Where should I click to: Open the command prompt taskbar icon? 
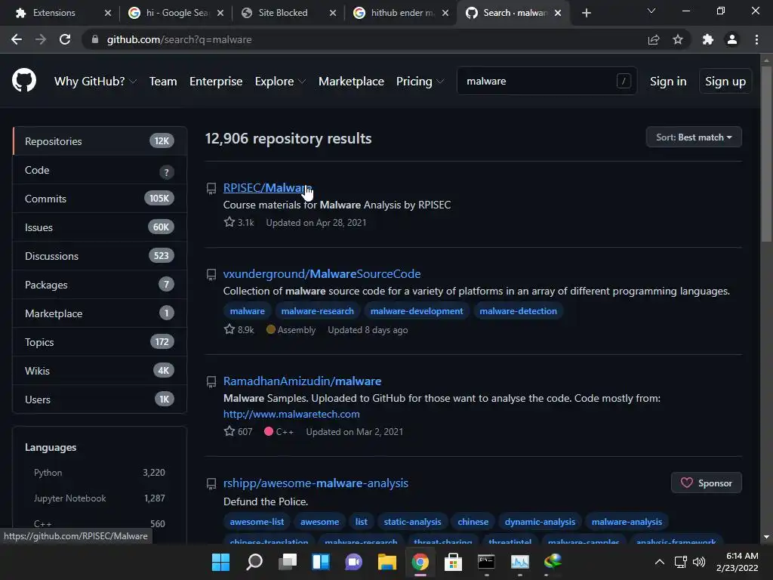pos(486,562)
